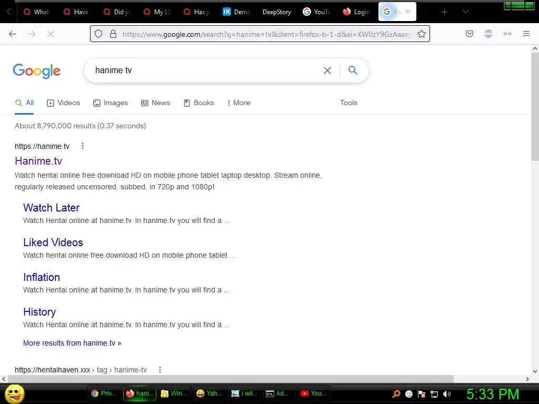The image size is (539, 404).
Task: Save page to Pocket with the Pocket icon
Action: coord(470,34)
